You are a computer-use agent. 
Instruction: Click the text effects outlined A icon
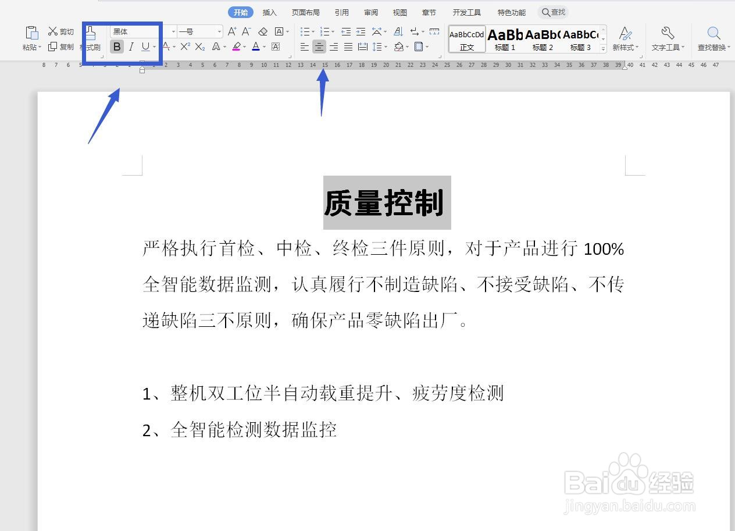click(x=216, y=47)
